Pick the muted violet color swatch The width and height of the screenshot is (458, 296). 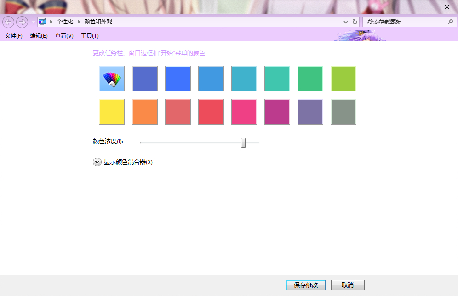[x=310, y=112]
